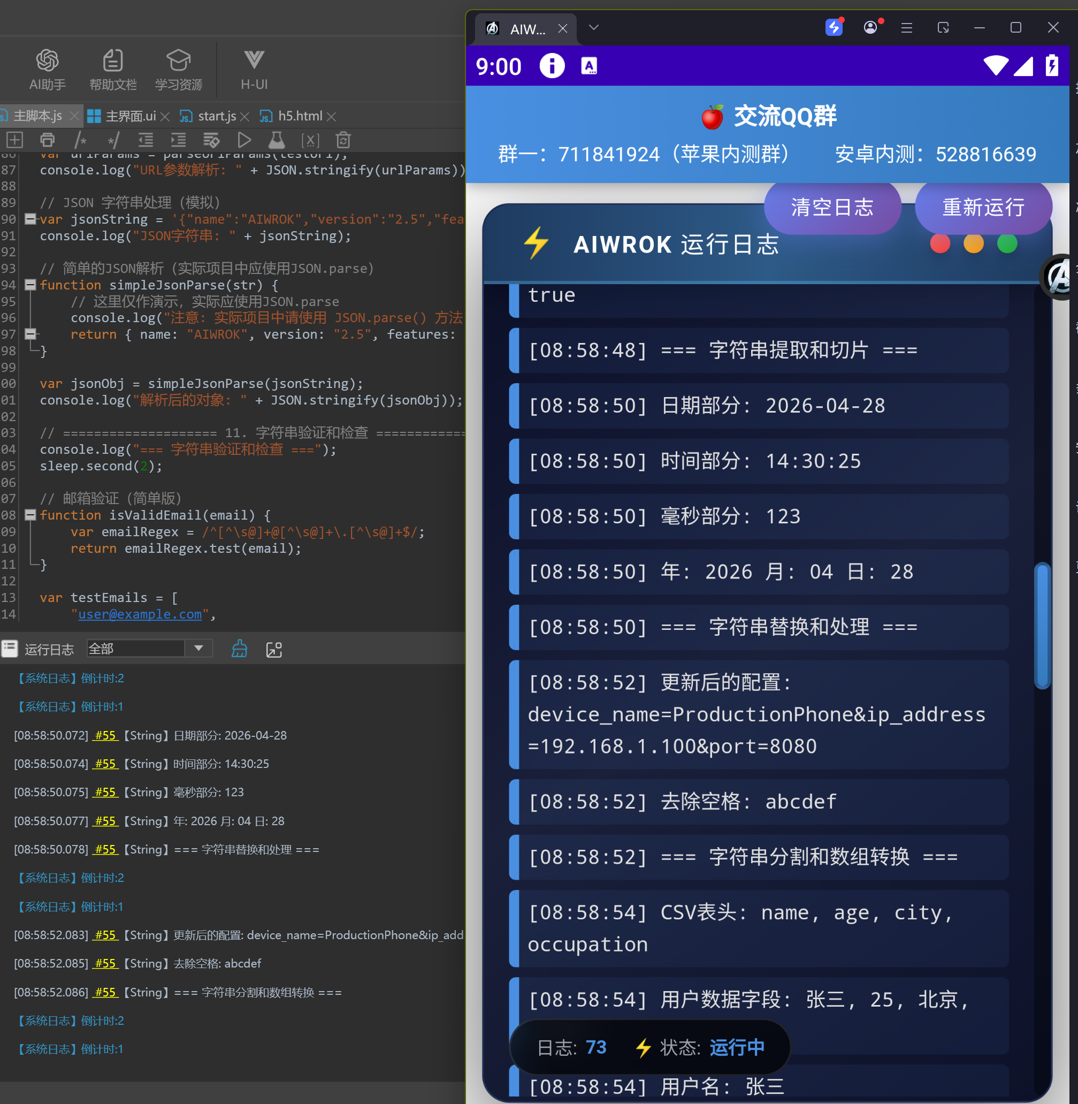
Task: Open #55 link for 日期部分 log entry
Action: 106,735
